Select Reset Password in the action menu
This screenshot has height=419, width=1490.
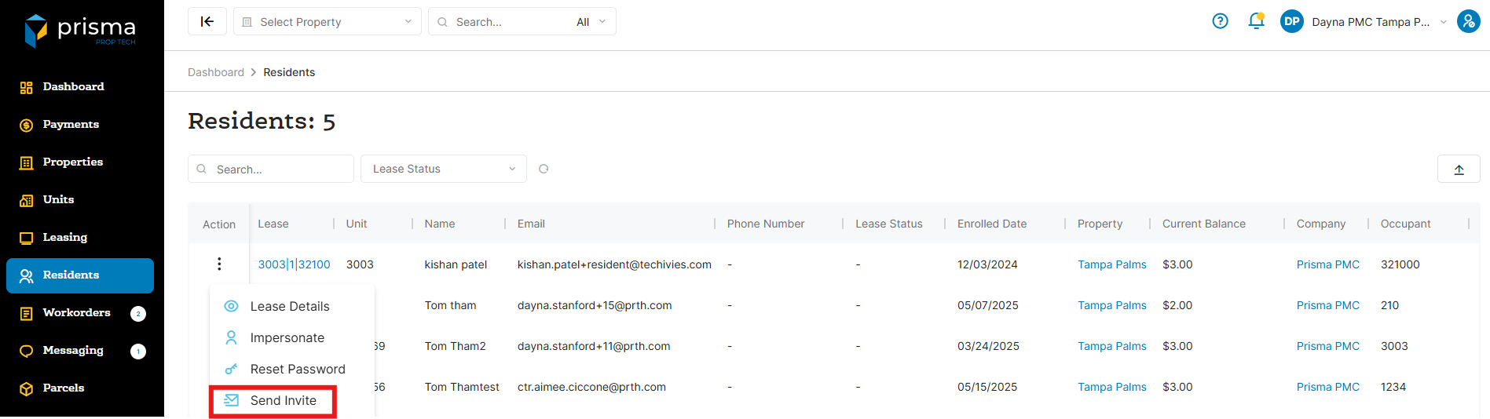[x=297, y=369]
